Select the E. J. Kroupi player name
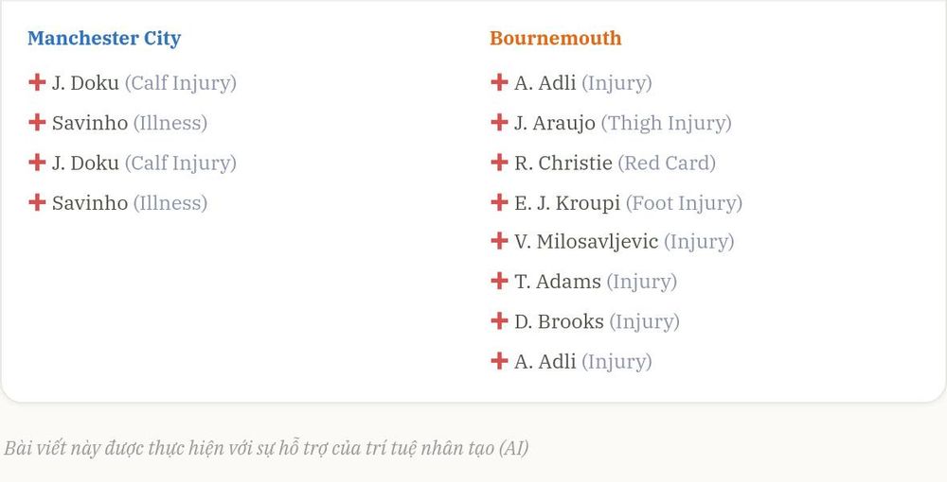The image size is (947, 482). (567, 203)
